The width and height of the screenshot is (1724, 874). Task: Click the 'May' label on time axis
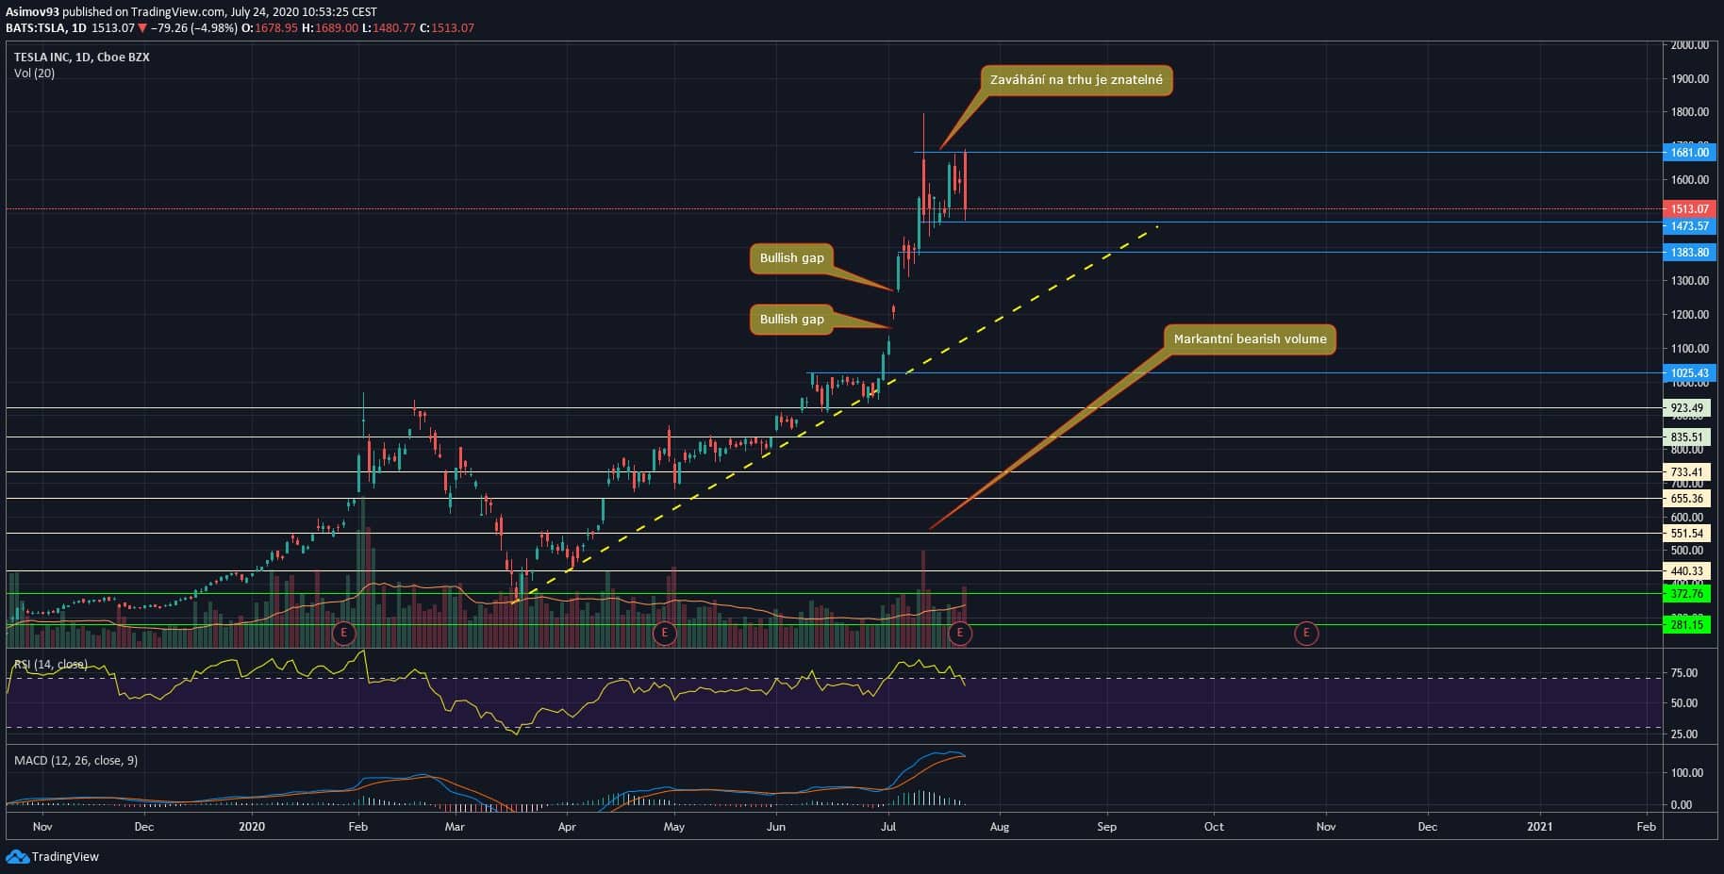674,827
